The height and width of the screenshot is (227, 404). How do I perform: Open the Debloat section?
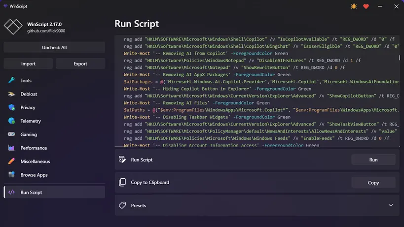pos(54,94)
